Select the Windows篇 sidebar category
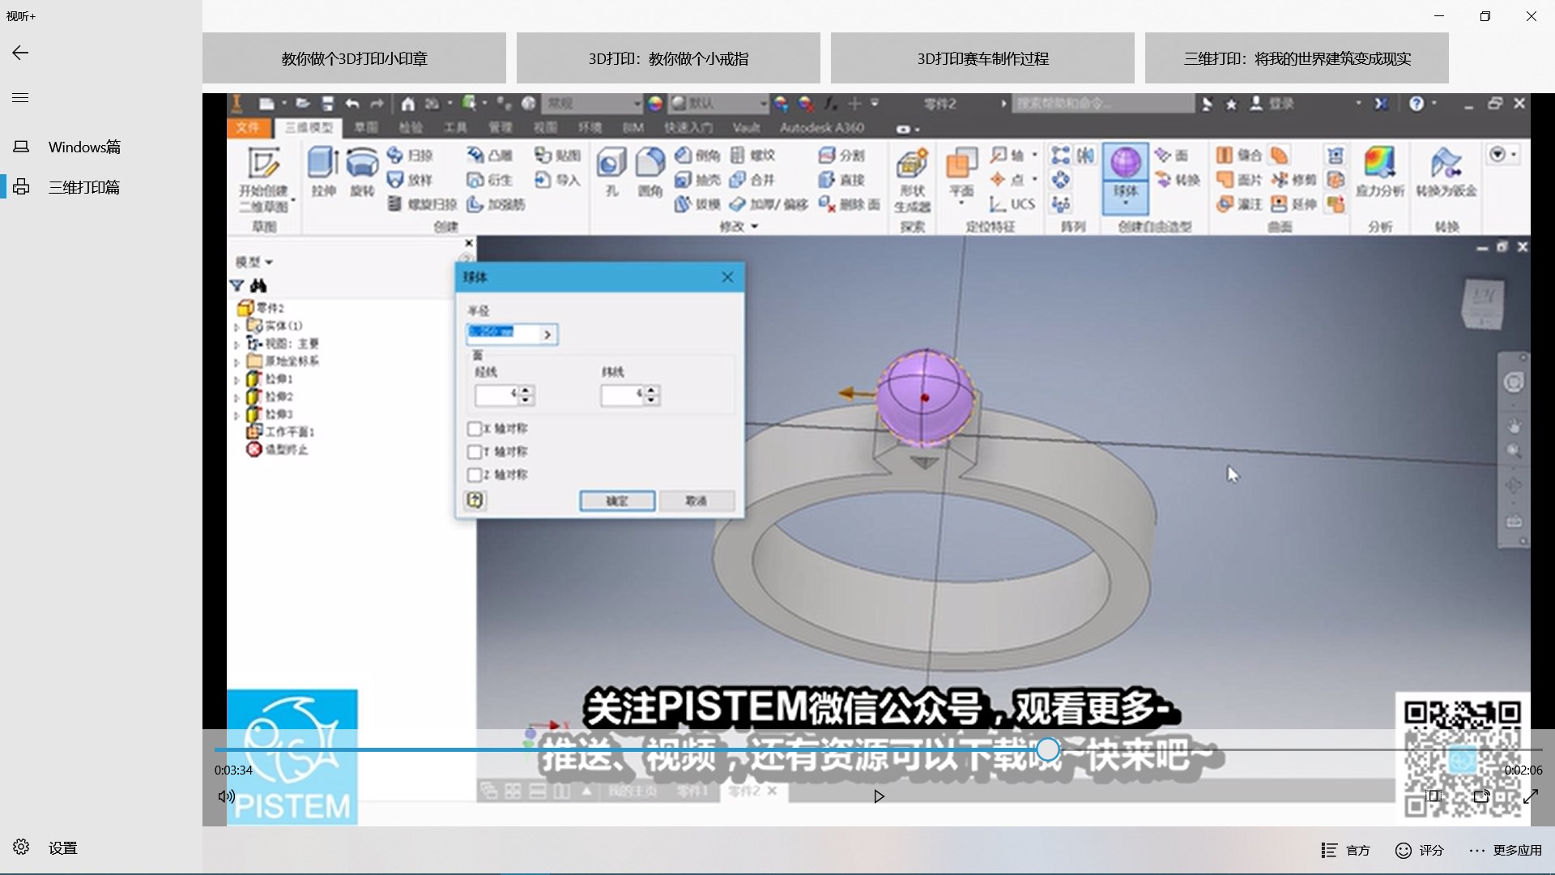1555x875 pixels. tap(84, 147)
